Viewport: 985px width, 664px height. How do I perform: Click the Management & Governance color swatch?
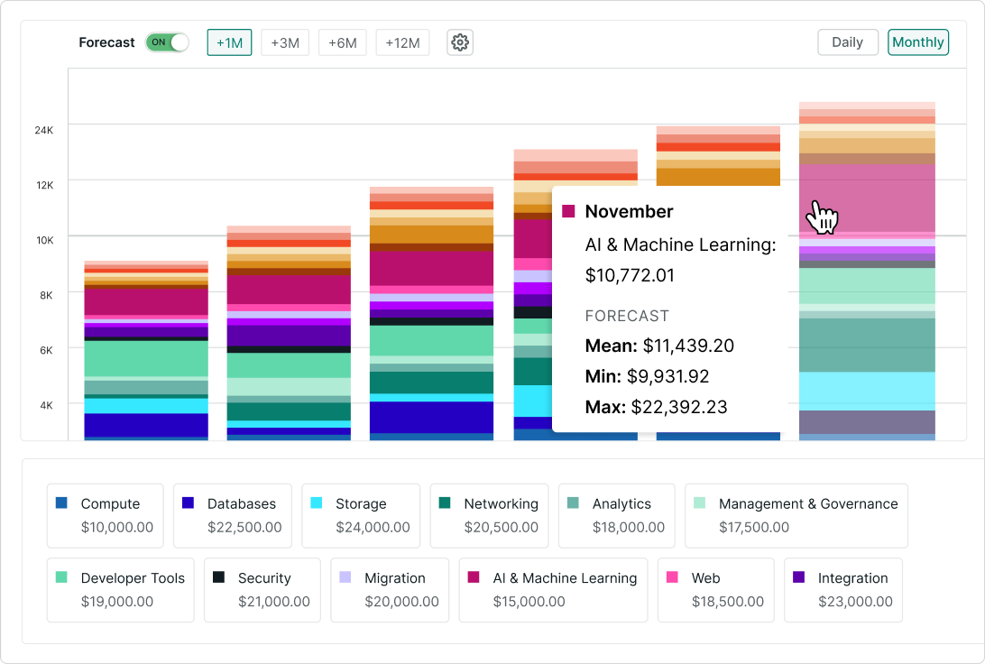pyautogui.click(x=700, y=503)
